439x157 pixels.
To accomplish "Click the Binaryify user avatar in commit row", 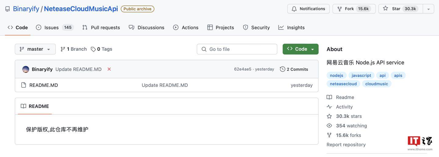I will pyautogui.click(x=26, y=69).
